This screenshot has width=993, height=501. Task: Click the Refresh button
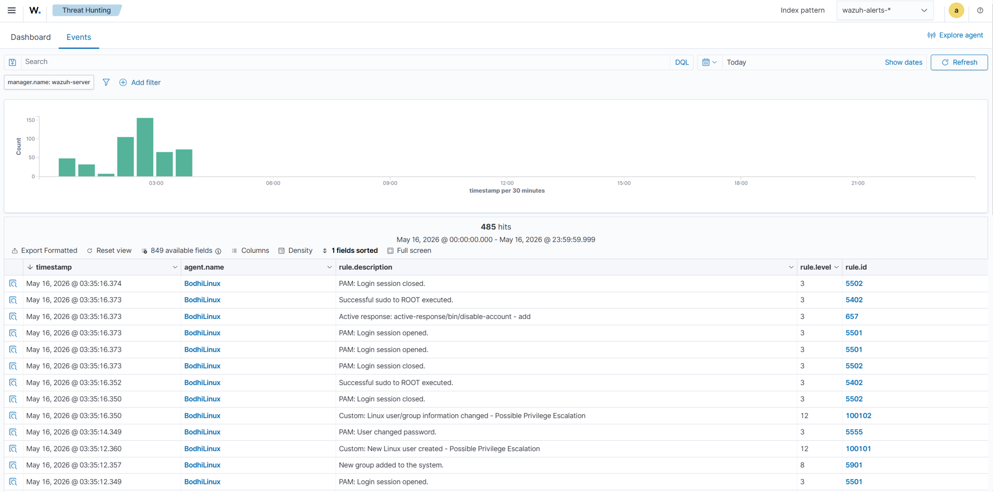959,62
